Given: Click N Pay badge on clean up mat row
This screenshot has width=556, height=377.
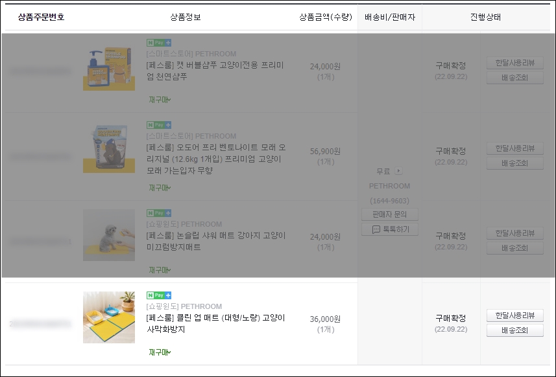Looking at the screenshot, I should (x=159, y=295).
